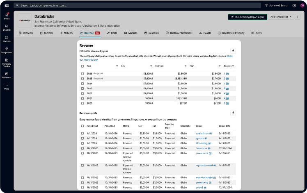The height and width of the screenshot is (193, 307).
Task: Open Company Tracker in the sidebar
Action: coord(7,62)
